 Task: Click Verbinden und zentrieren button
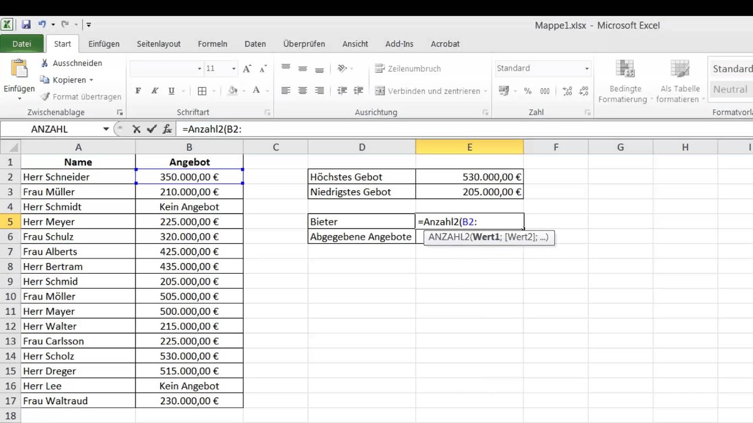coord(427,91)
